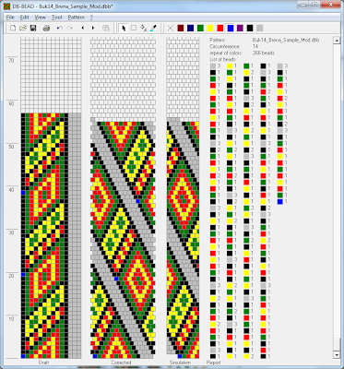
Task: Print the bead pattern
Action: point(46,29)
